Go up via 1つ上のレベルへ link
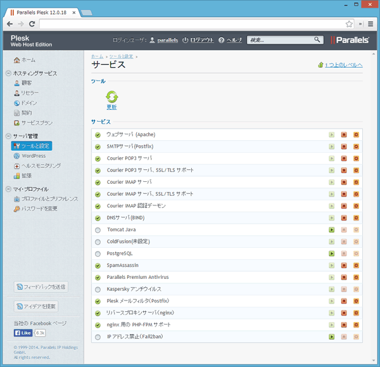380x367 pixels. (344, 65)
